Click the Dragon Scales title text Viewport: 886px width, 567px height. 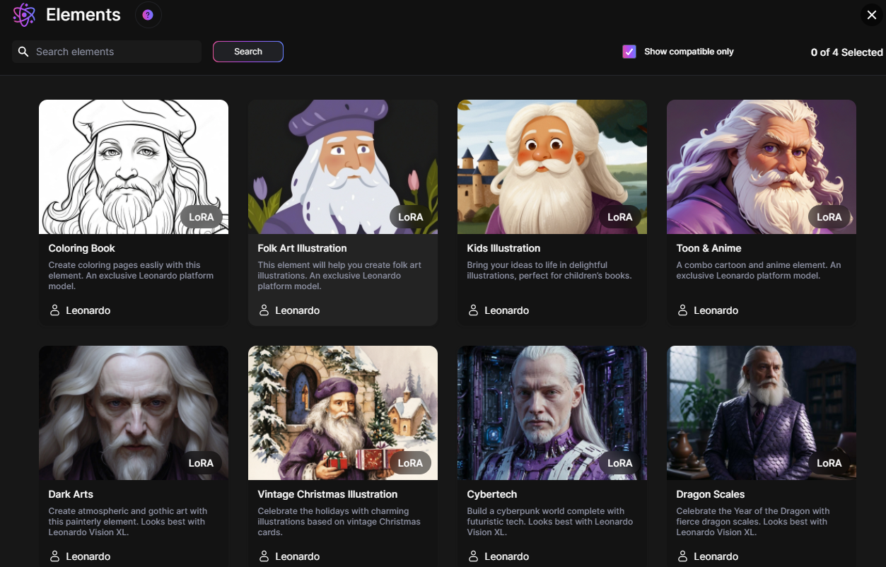coord(710,494)
